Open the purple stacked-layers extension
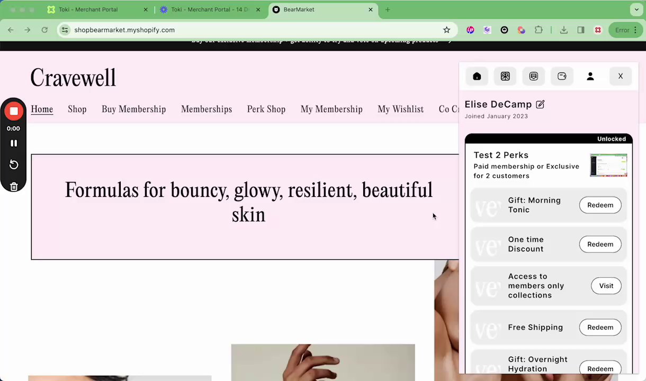Image resolution: width=646 pixels, height=381 pixels. [487, 30]
